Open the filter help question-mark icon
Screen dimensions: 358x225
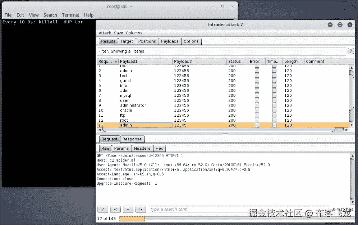tap(350, 51)
